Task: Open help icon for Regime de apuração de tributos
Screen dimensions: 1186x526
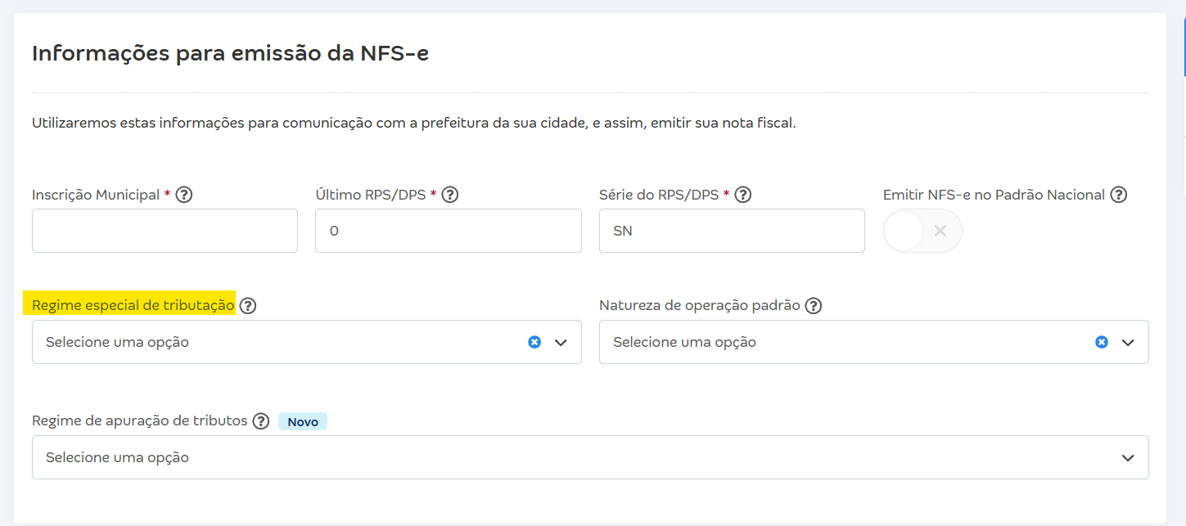Action: (261, 420)
